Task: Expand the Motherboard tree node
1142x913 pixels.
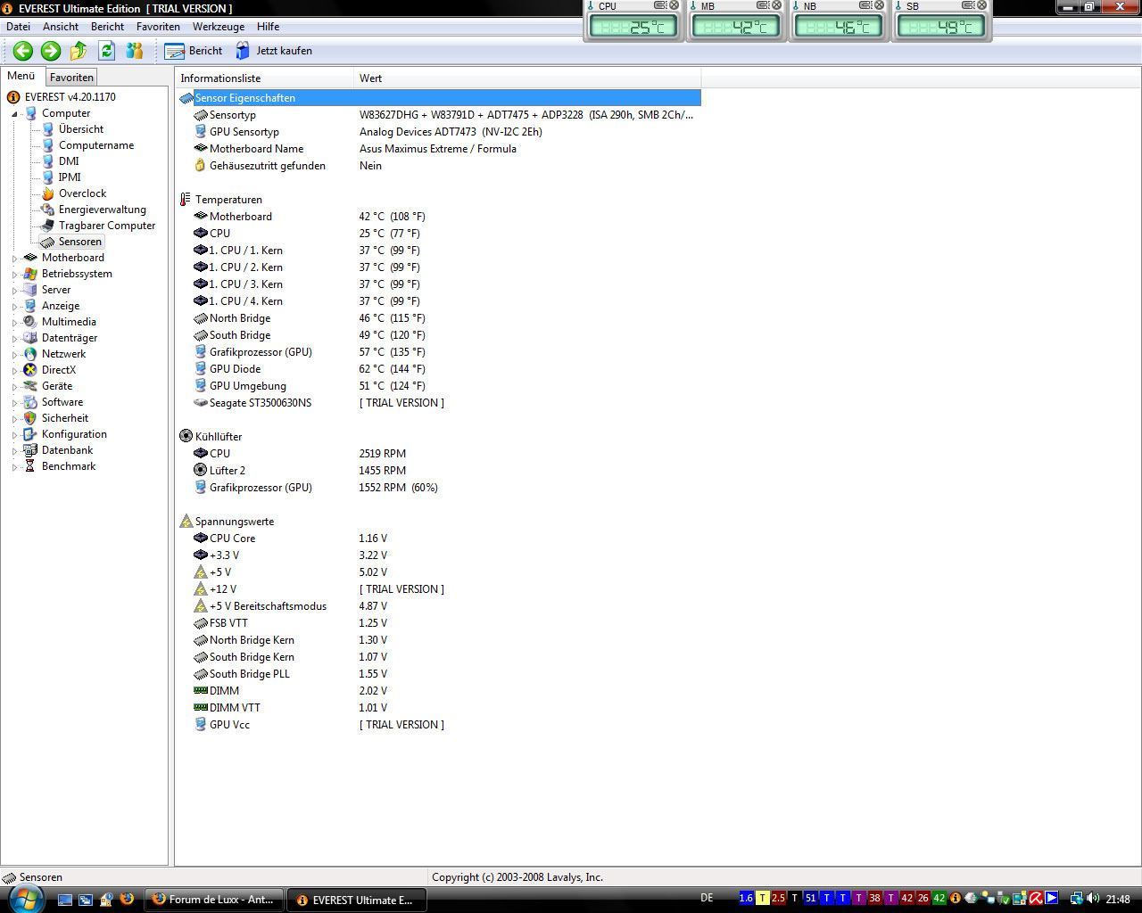Action: [14, 258]
